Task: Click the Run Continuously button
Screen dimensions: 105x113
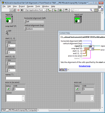Action: click(14, 10)
